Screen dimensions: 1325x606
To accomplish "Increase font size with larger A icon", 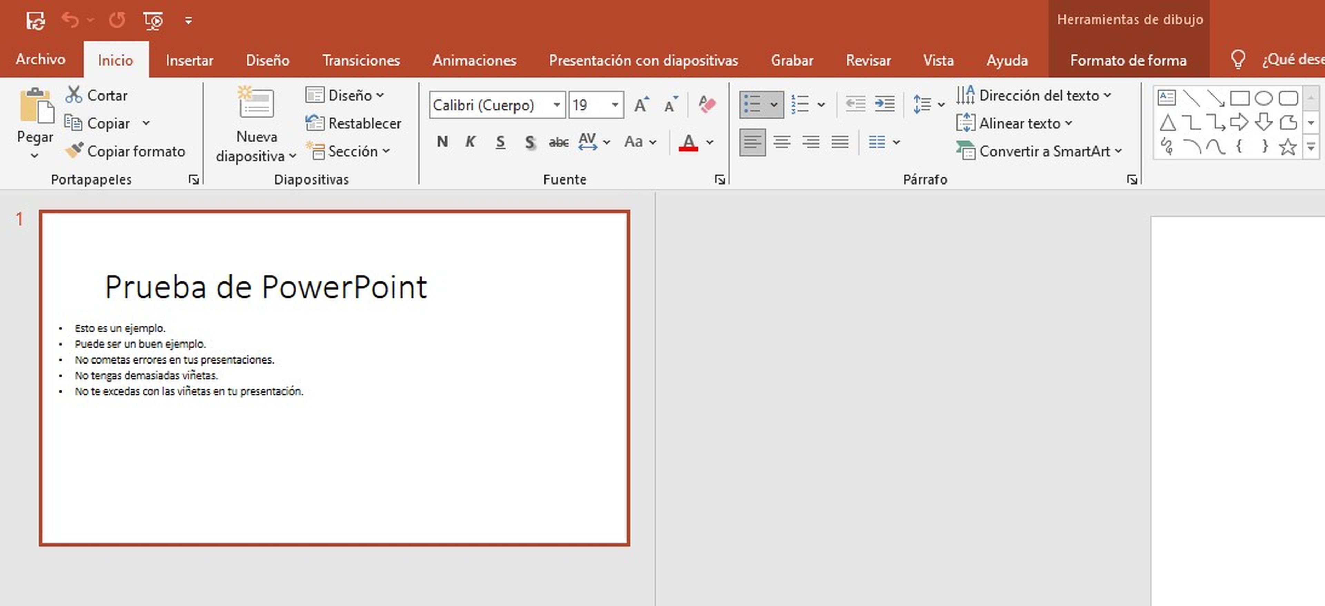I will [x=641, y=105].
